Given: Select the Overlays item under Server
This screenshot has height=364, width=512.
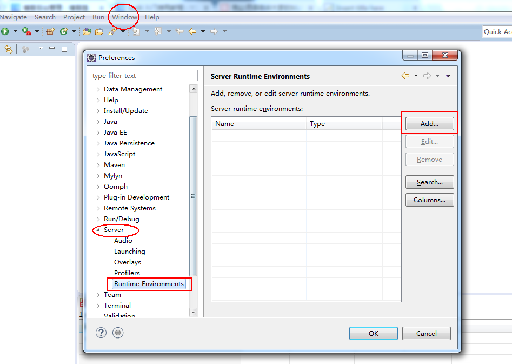Looking at the screenshot, I should [x=128, y=262].
